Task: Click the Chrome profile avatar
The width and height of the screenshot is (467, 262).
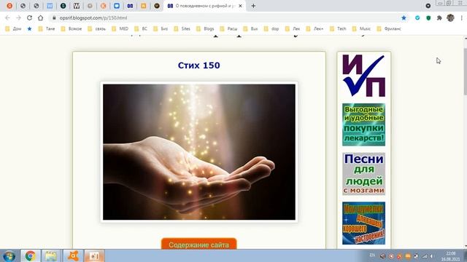Action: tap(450, 17)
